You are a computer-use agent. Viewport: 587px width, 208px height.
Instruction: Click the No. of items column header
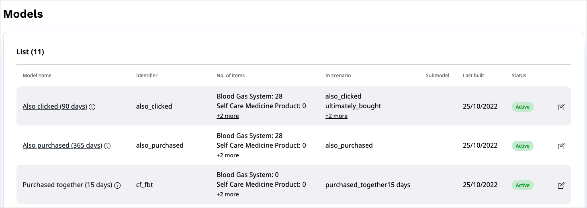231,76
